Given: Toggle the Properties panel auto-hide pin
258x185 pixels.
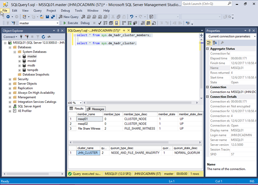Looking at the screenshot, I should pyautogui.click(x=249, y=31).
